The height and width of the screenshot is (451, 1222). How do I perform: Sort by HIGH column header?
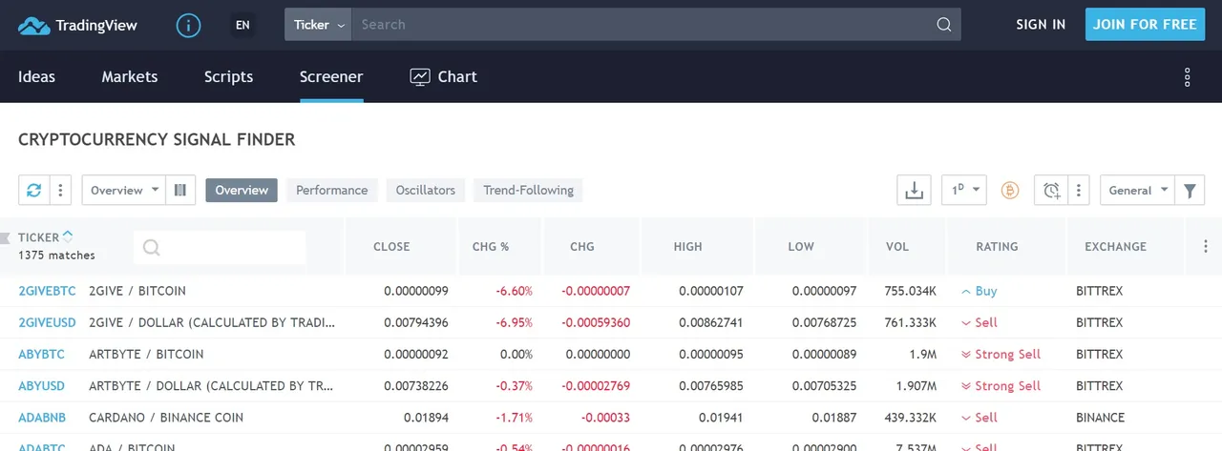[687, 246]
